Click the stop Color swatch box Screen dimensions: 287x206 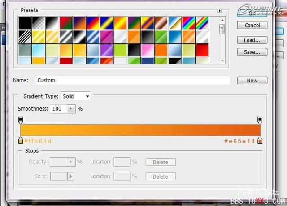(x=58, y=176)
